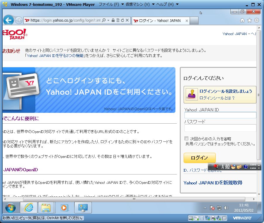The height and width of the screenshot is (223, 264).
Task: Open the IME dictionary tool icon
Action: point(233,167)
